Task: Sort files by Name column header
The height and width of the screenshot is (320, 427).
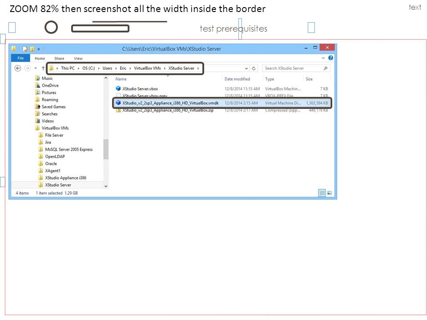Action: pos(121,79)
